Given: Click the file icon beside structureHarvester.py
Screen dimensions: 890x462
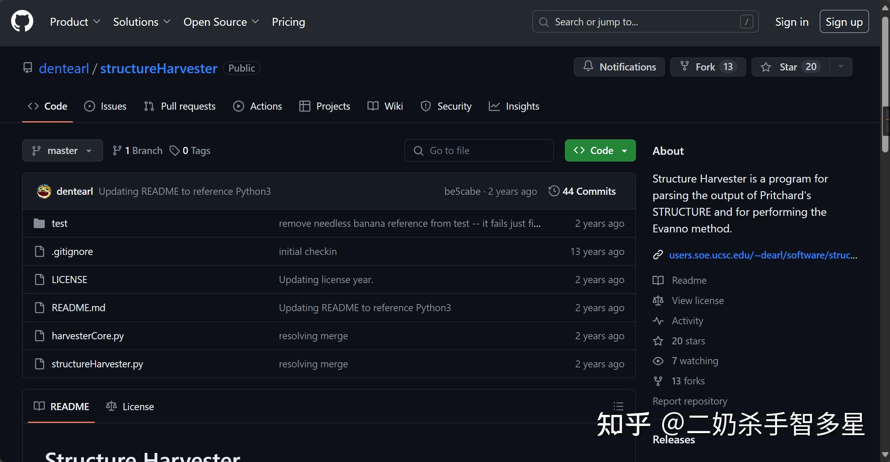Looking at the screenshot, I should pyautogui.click(x=39, y=364).
